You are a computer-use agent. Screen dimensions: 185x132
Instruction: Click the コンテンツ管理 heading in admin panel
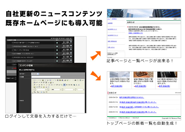(26, 65)
